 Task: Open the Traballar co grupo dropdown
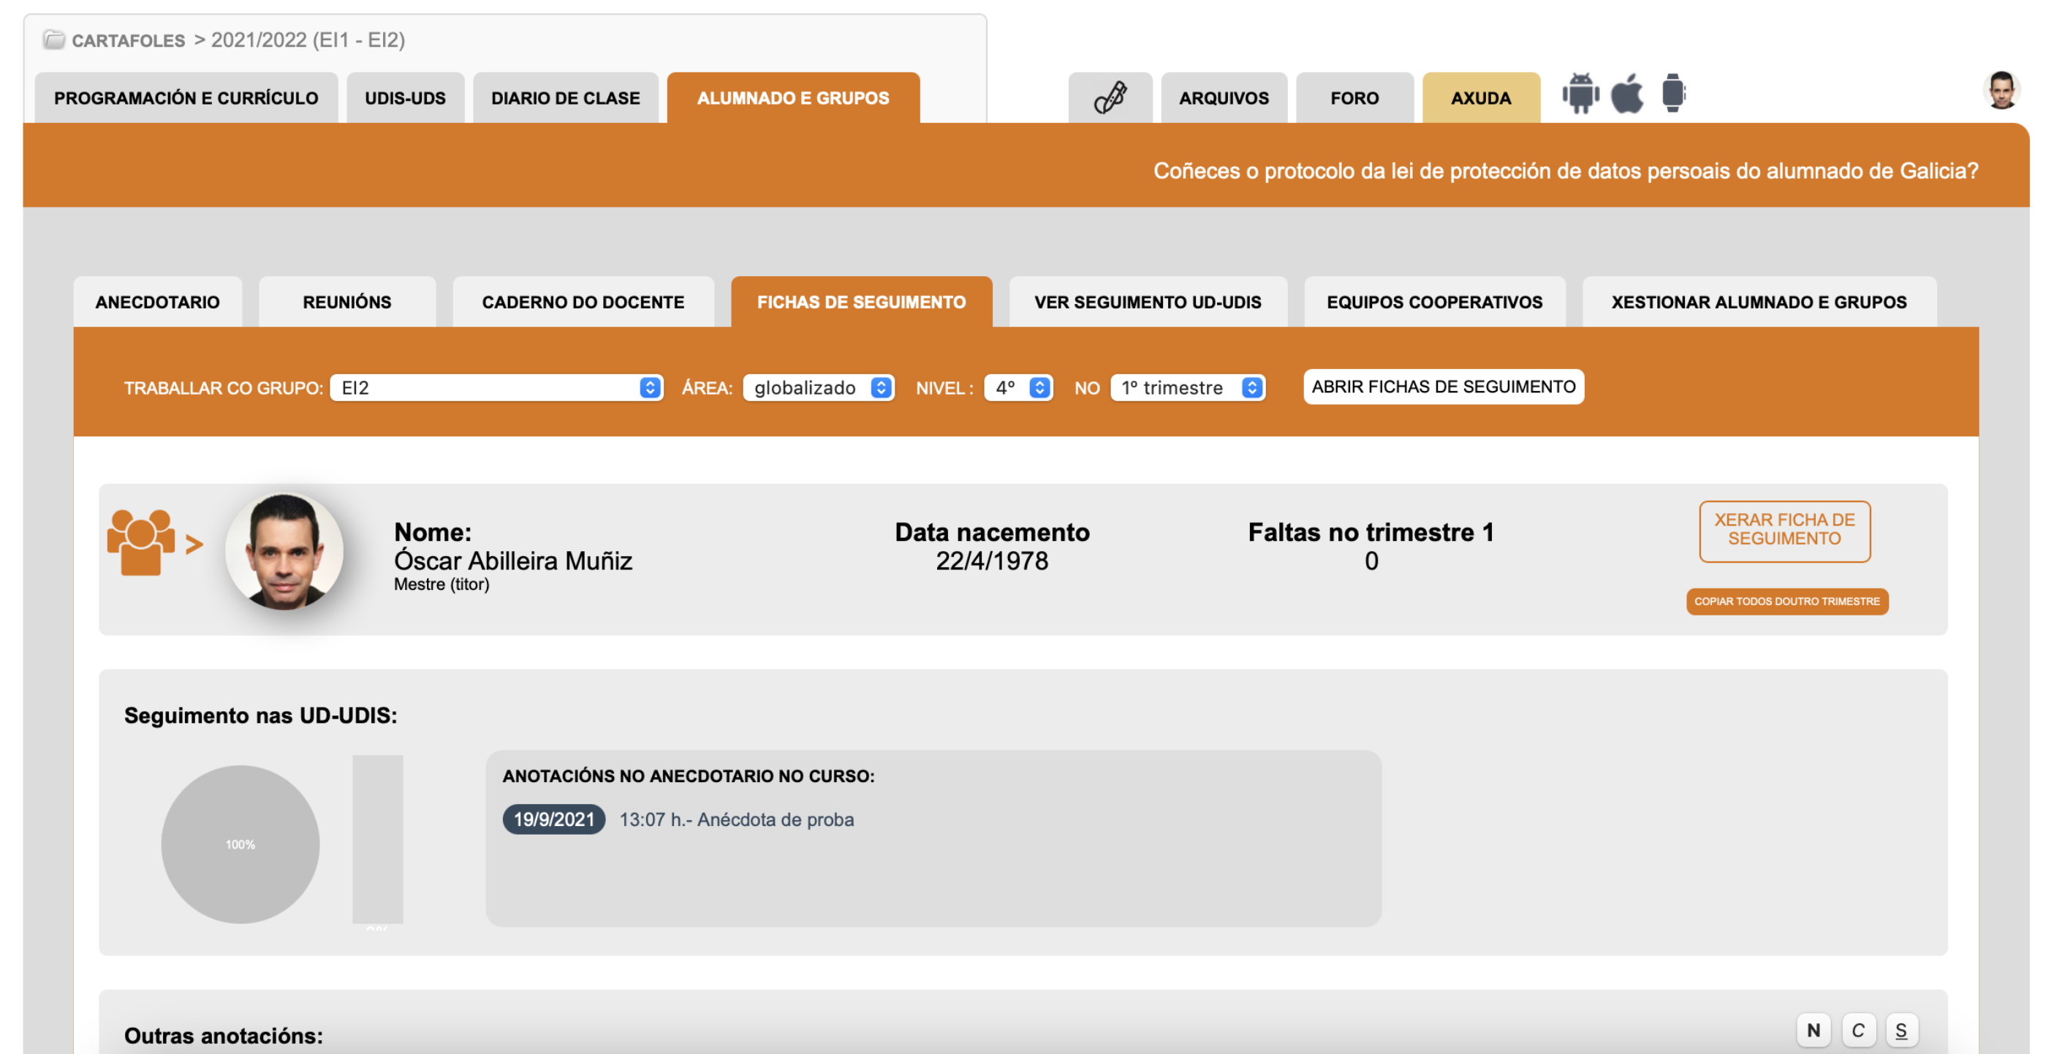pyautogui.click(x=496, y=387)
